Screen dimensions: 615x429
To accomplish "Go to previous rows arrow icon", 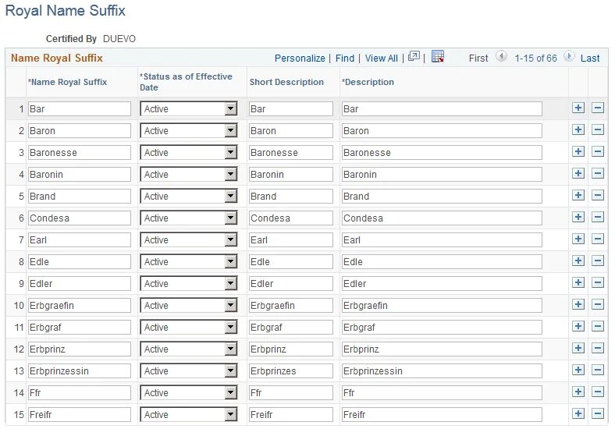I will coord(501,57).
